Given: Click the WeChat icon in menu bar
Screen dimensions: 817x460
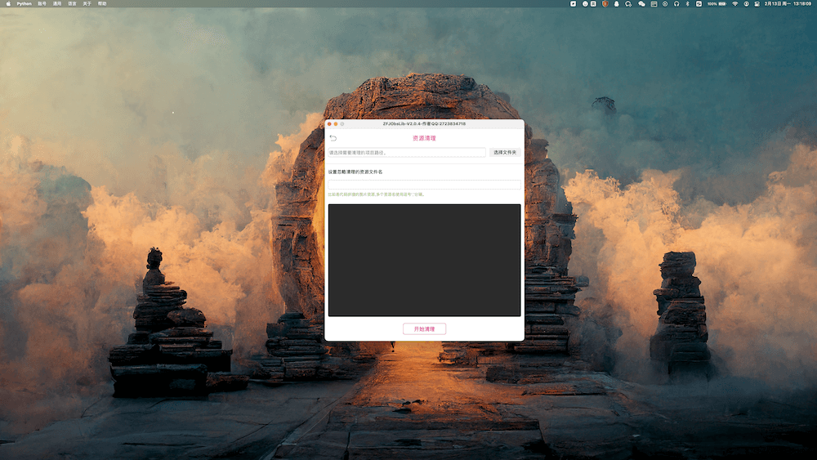Looking at the screenshot, I should tap(642, 3).
